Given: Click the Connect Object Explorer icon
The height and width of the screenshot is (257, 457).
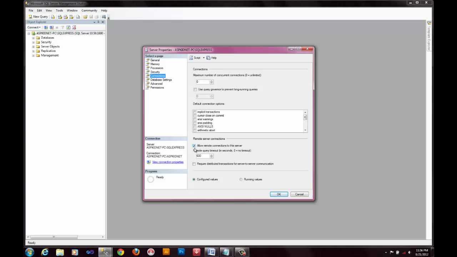Looking at the screenshot, I should [46, 27].
